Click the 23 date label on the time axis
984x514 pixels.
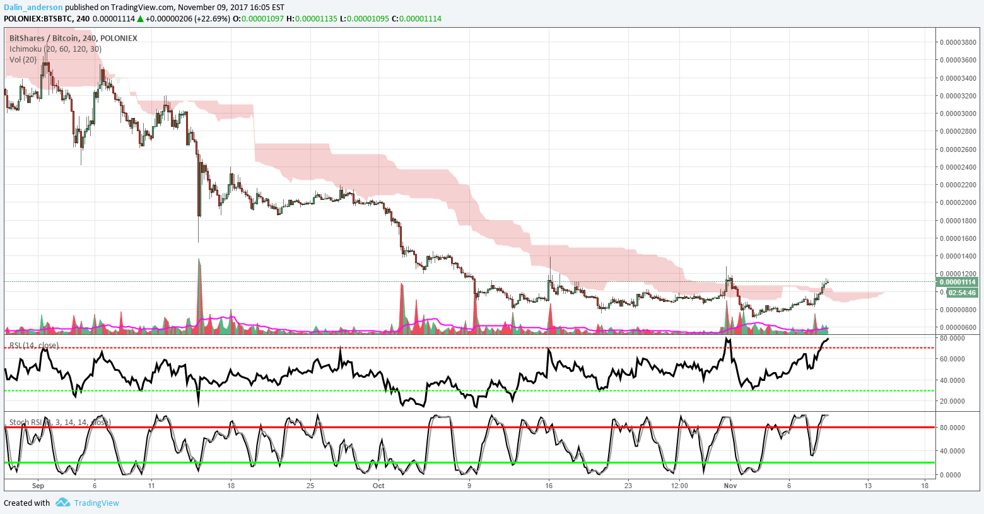[x=628, y=486]
